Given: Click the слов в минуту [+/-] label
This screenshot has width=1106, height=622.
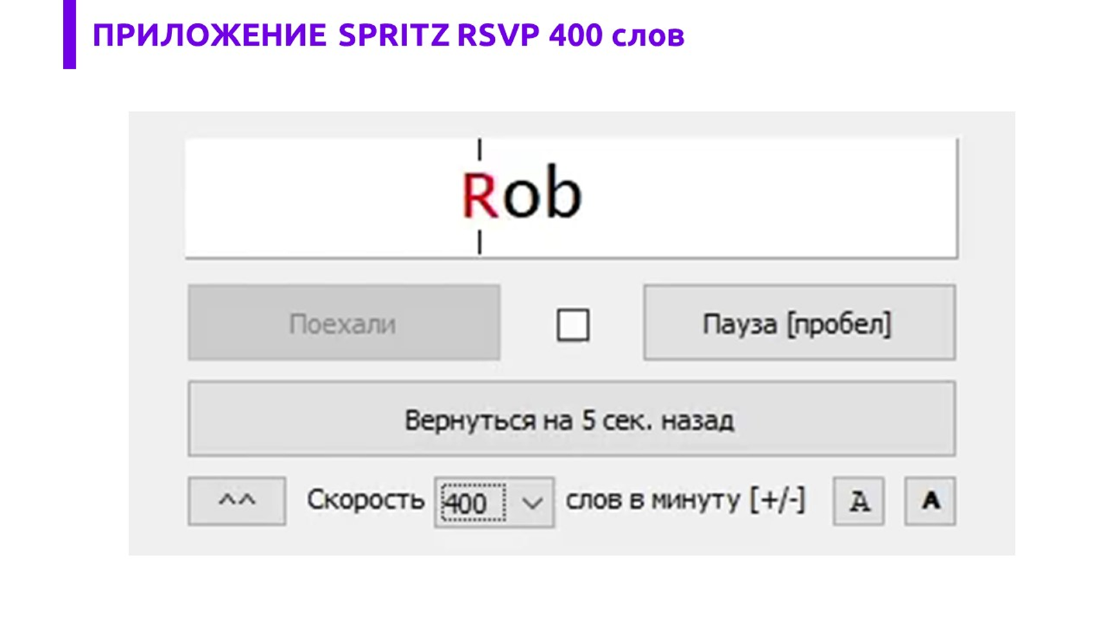Looking at the screenshot, I should [685, 499].
